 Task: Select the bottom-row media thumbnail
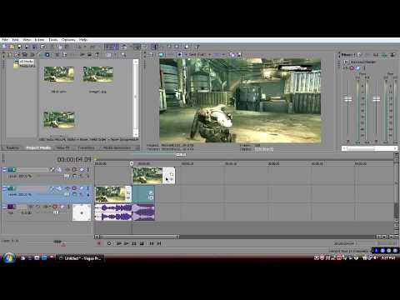click(59, 119)
